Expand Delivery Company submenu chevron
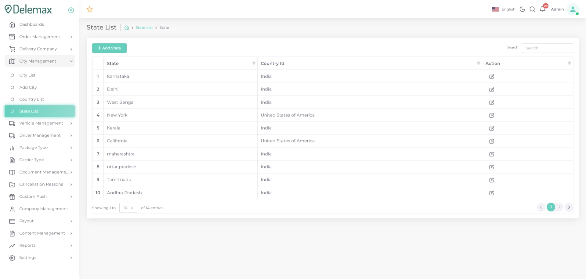 pos(71,49)
